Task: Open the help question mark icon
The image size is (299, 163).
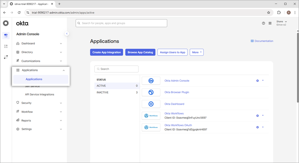Action: (x=263, y=23)
